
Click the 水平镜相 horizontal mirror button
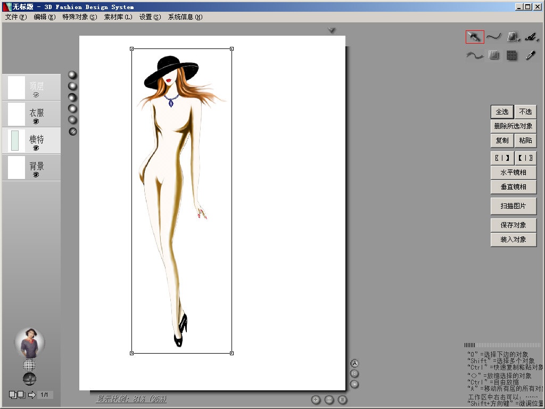tap(514, 173)
